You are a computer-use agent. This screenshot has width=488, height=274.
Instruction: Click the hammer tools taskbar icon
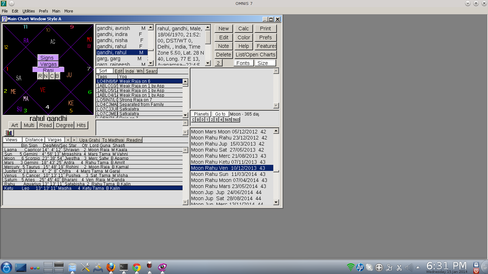98,267
